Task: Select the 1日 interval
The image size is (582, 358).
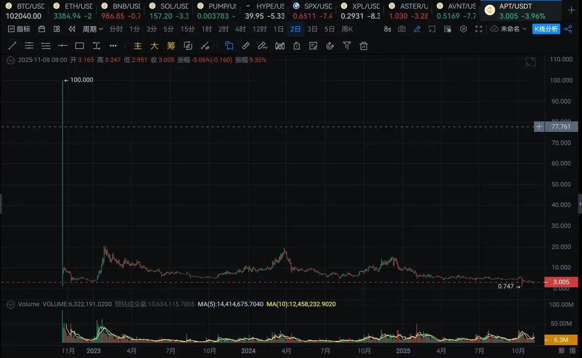Action: coord(278,29)
